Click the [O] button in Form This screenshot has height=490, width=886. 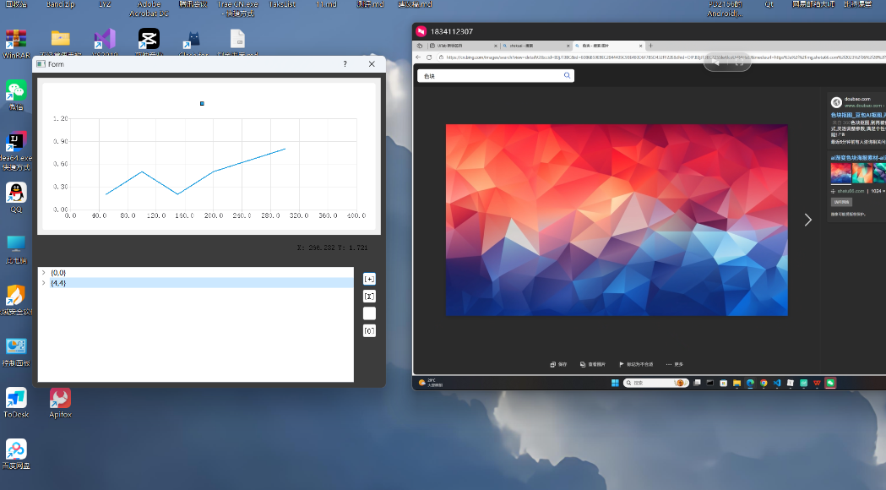(369, 330)
